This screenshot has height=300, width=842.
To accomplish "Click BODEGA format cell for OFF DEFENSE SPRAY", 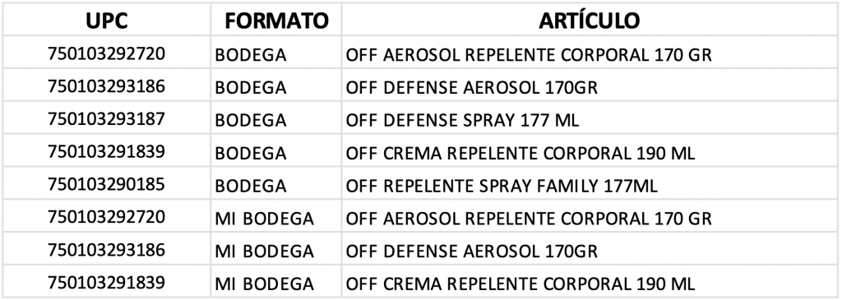I will click(276, 118).
